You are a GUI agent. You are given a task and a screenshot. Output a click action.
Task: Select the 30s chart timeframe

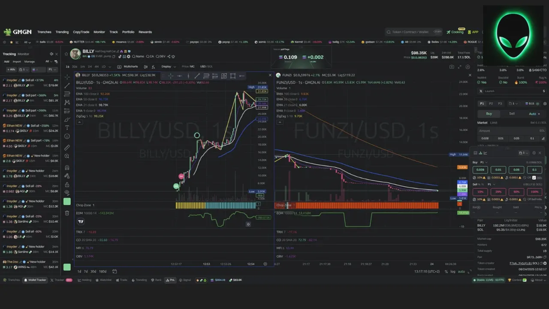point(75,67)
